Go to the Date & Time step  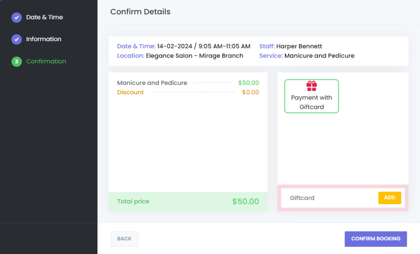(x=44, y=17)
